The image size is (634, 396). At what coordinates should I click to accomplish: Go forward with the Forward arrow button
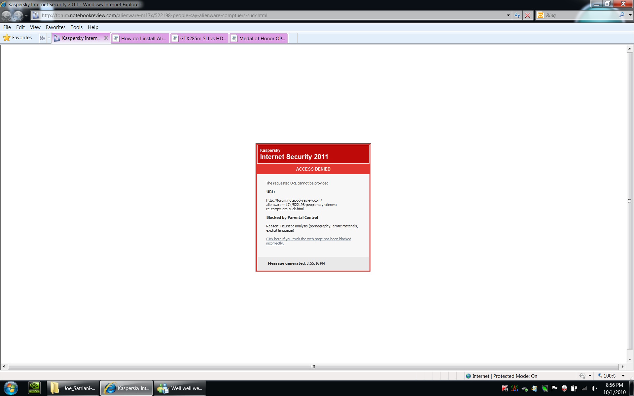pos(18,15)
